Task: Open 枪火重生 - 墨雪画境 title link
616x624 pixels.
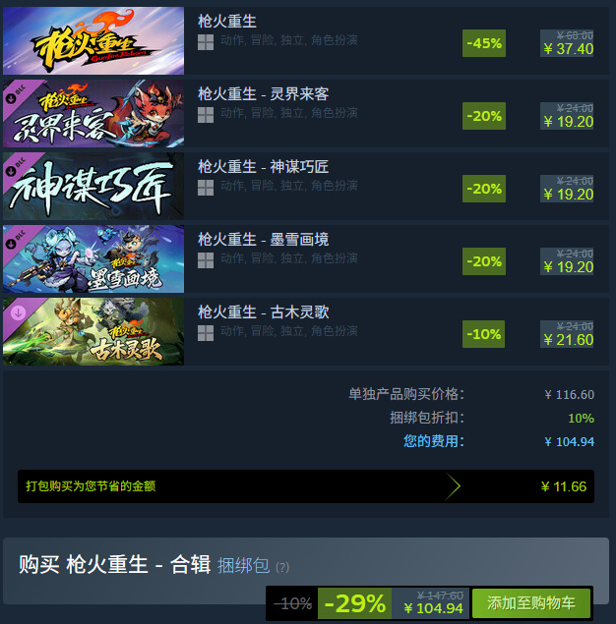Action: tap(264, 240)
